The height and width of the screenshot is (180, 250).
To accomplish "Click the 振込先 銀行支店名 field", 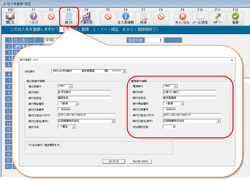I will click(x=84, y=98).
